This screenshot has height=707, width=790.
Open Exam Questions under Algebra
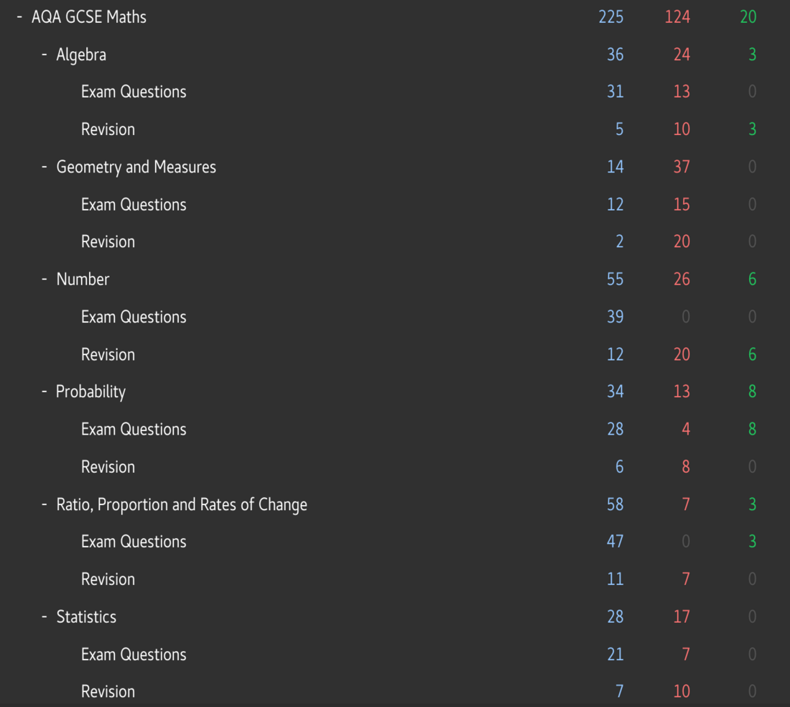click(134, 92)
